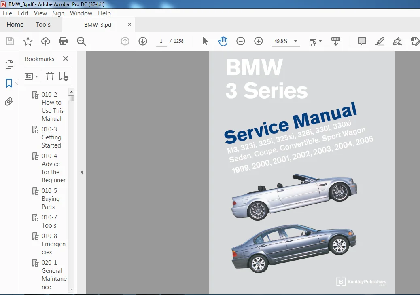Open zoom level dropdown arrow

(295, 41)
